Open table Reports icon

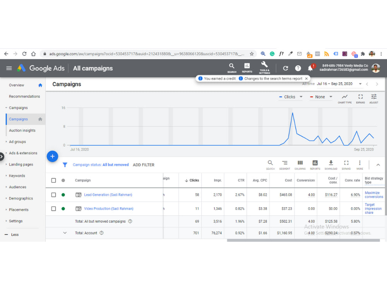tap(315, 165)
